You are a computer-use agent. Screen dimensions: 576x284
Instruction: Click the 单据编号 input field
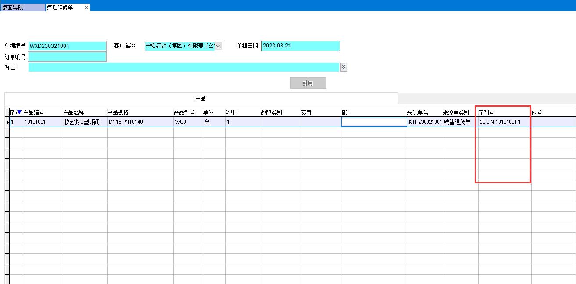pos(67,46)
